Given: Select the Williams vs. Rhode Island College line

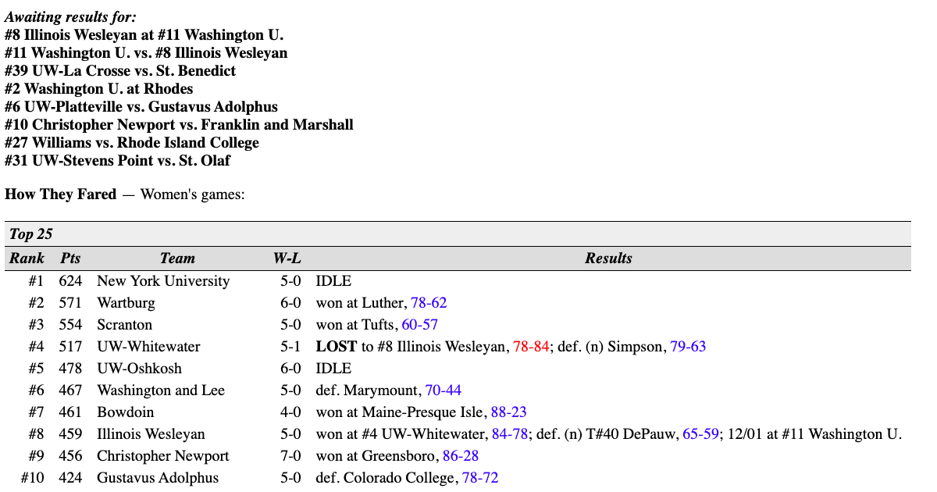Looking at the screenshot, I should click(132, 143).
